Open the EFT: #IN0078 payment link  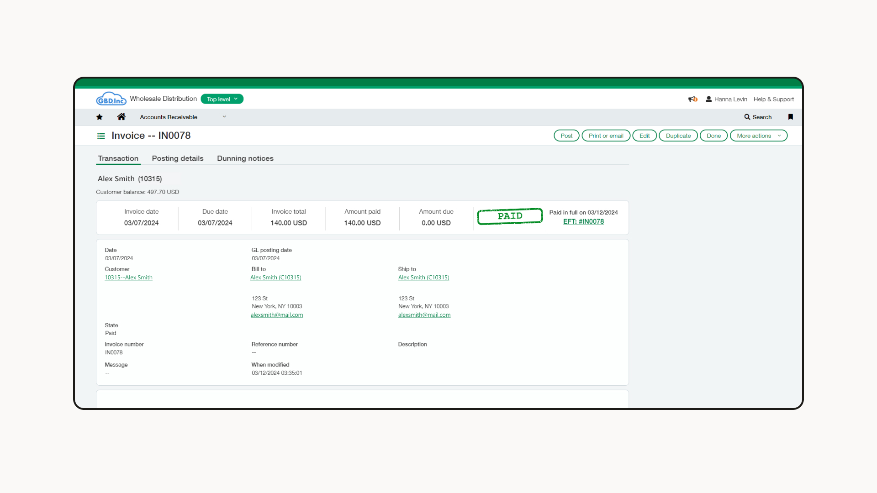pos(583,221)
